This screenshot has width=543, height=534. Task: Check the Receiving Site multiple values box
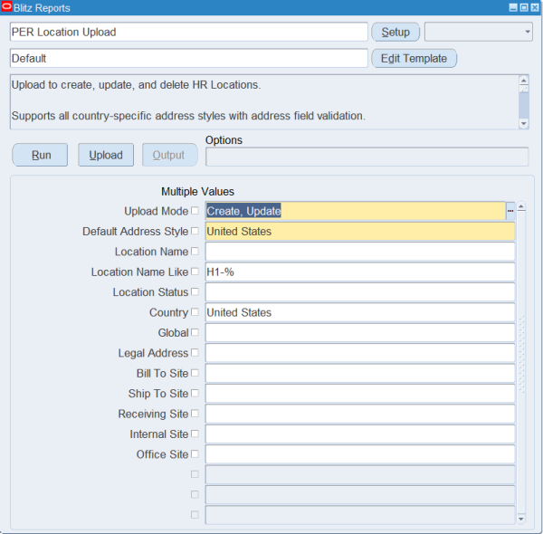tap(195, 413)
